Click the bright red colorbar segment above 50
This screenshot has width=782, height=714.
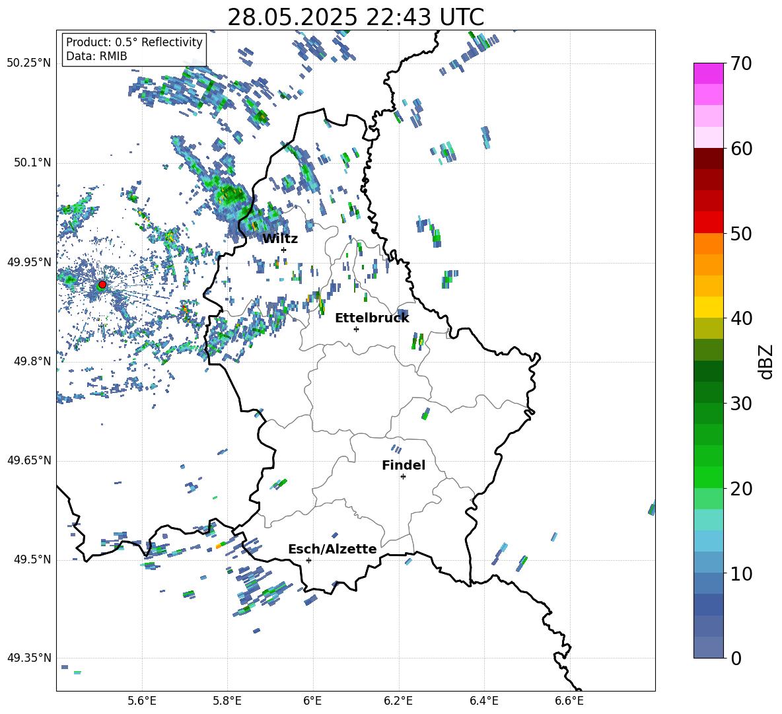pyautogui.click(x=709, y=223)
